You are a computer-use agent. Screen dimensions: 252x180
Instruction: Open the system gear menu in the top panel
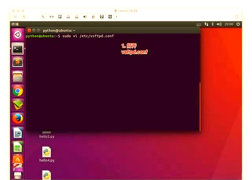coord(238,24)
